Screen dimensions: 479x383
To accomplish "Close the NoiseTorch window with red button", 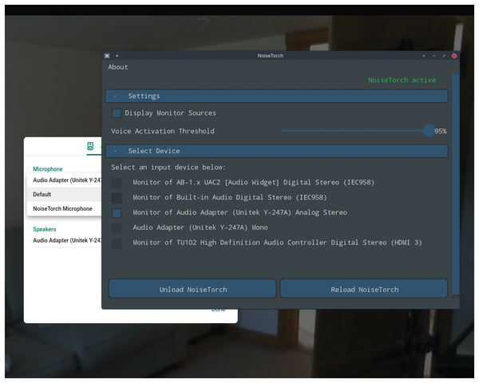I will 454,56.
